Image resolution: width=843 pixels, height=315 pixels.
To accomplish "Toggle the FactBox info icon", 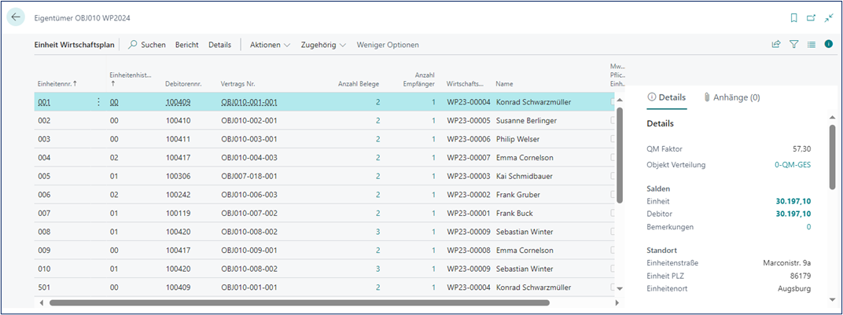I will click(x=828, y=45).
